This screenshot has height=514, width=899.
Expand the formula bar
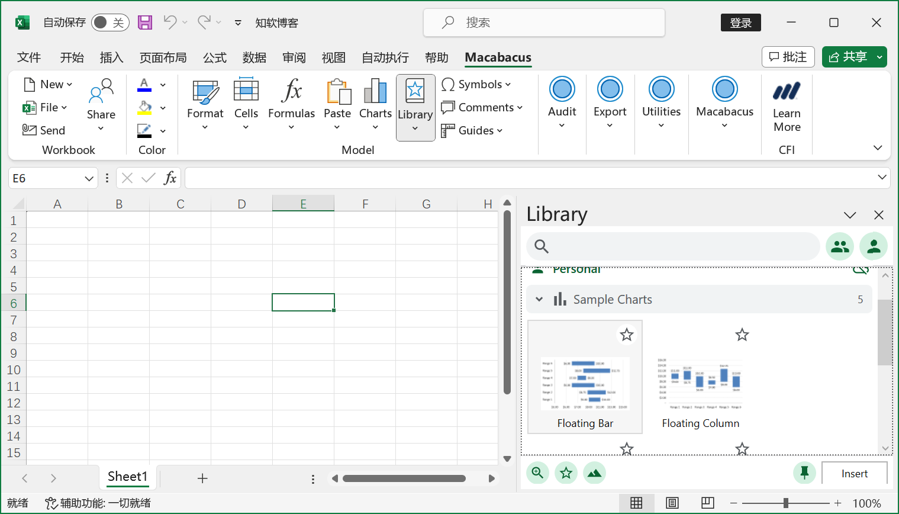(882, 177)
